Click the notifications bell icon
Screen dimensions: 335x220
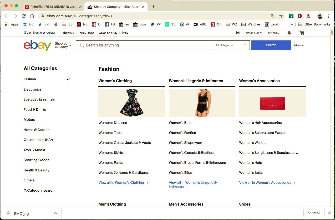tap(289, 33)
